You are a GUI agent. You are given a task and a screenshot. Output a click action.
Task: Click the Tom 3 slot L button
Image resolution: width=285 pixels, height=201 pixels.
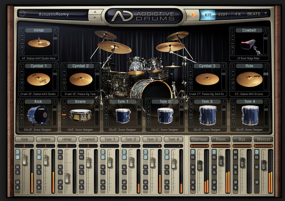(191, 102)
